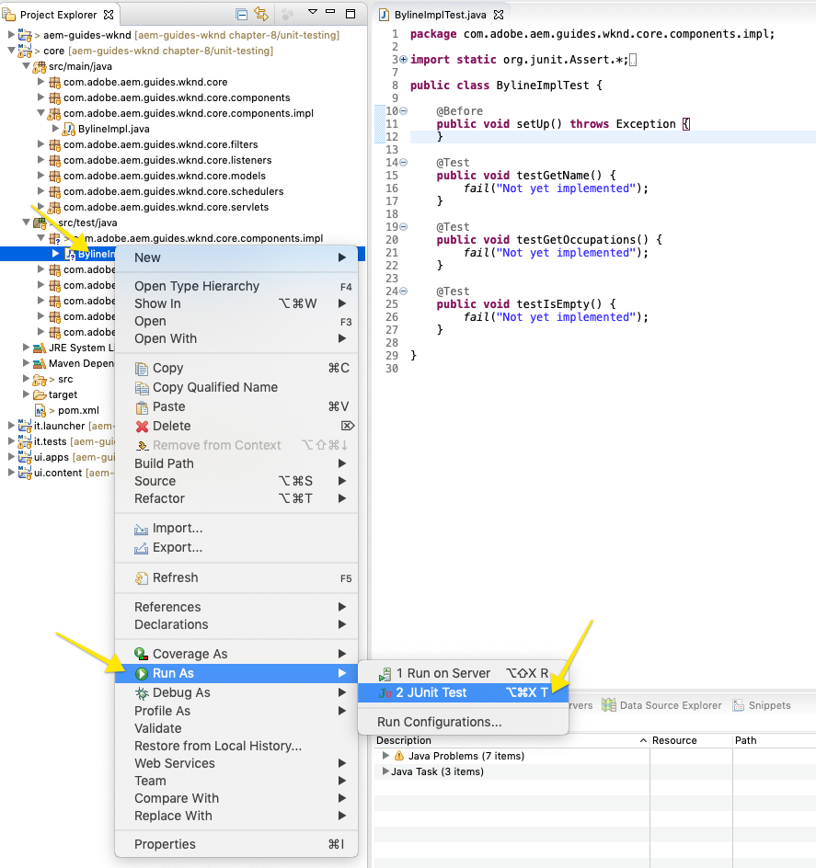Click line 16 fail statement in editor
This screenshot has width=816, height=868.
coord(556,188)
